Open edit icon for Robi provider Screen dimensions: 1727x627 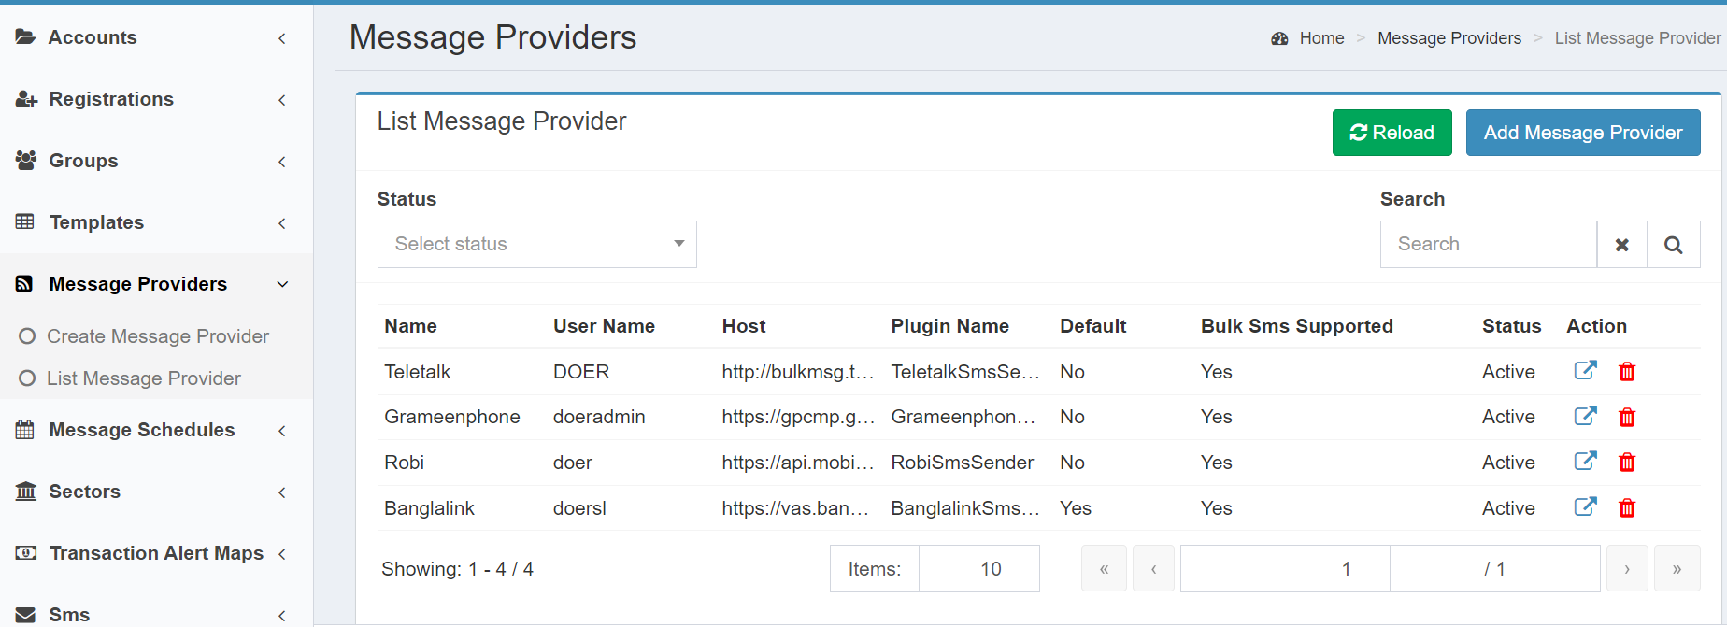click(1585, 462)
